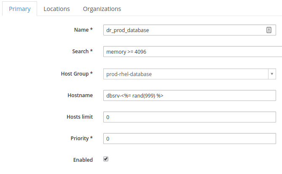
Task: Focus the Hosts limit input box
Action: pos(190,117)
